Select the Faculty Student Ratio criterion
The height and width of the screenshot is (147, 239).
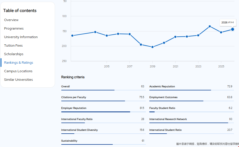pyautogui.click(x=162, y=108)
